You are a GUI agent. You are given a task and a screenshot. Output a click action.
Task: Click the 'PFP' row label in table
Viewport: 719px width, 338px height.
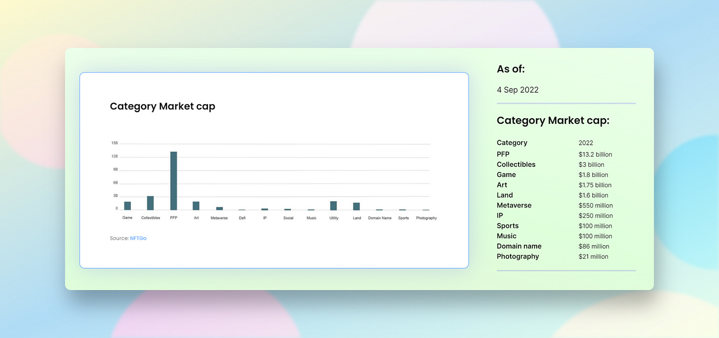point(503,154)
